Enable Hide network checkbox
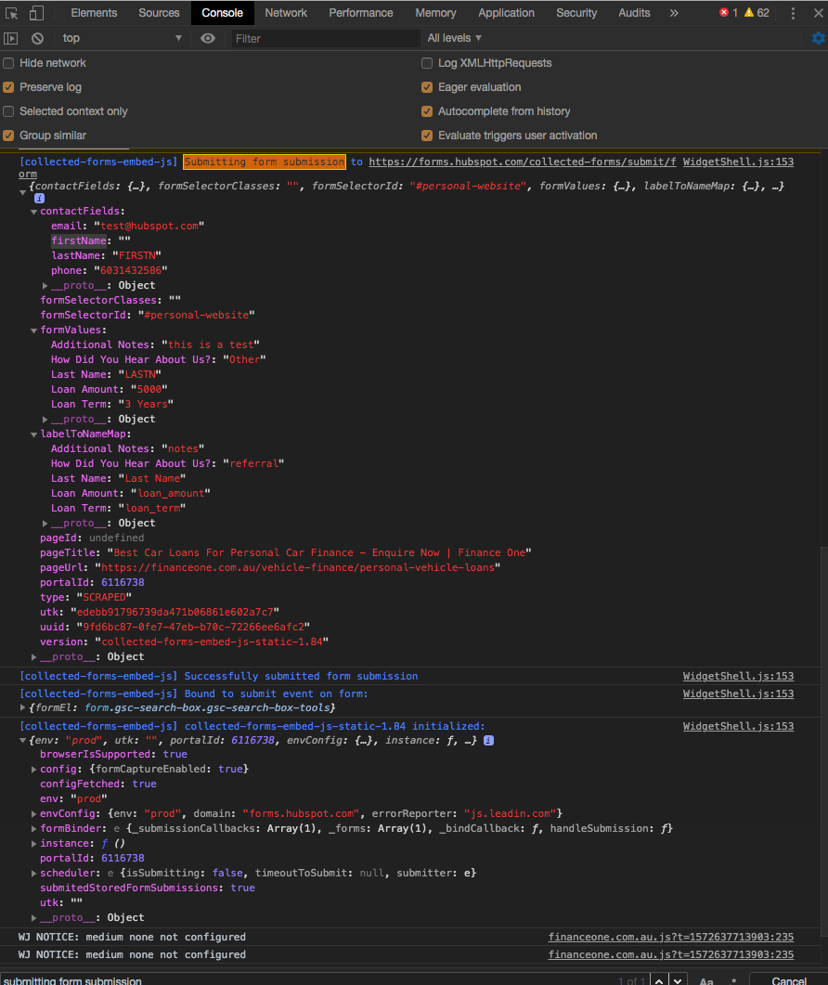The height and width of the screenshot is (985, 828). pos(8,63)
